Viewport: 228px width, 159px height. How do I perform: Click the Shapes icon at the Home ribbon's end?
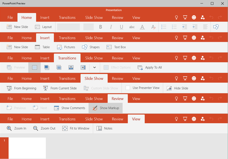[216, 27]
